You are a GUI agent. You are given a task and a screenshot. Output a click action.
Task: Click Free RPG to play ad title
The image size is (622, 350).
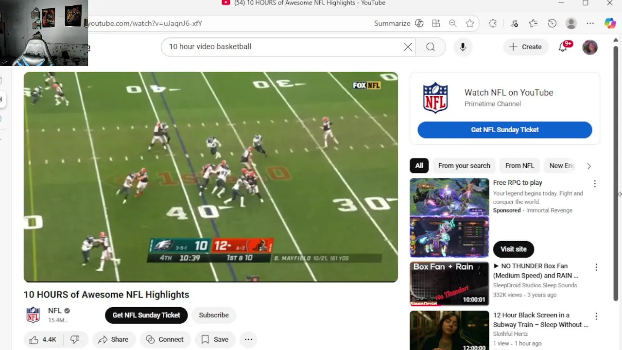coord(518,183)
